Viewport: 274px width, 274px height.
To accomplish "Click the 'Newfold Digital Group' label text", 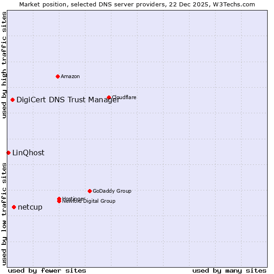I will [89, 201].
